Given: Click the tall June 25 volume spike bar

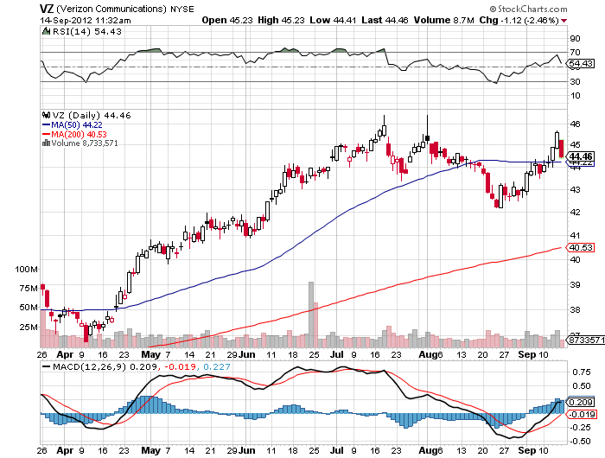Looking at the screenshot, I should pyautogui.click(x=311, y=315).
